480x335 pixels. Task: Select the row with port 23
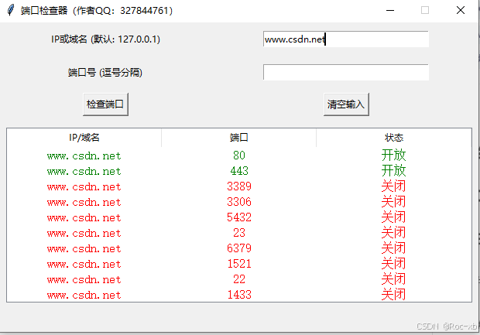[x=239, y=233]
